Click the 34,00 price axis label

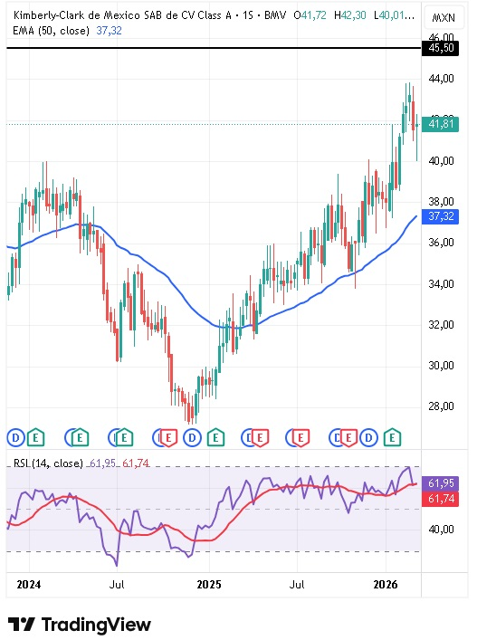point(441,283)
